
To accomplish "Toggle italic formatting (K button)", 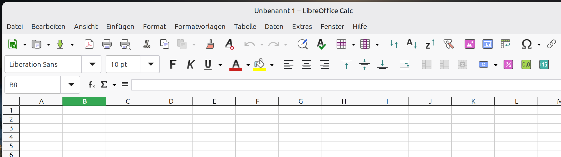I will (190, 64).
